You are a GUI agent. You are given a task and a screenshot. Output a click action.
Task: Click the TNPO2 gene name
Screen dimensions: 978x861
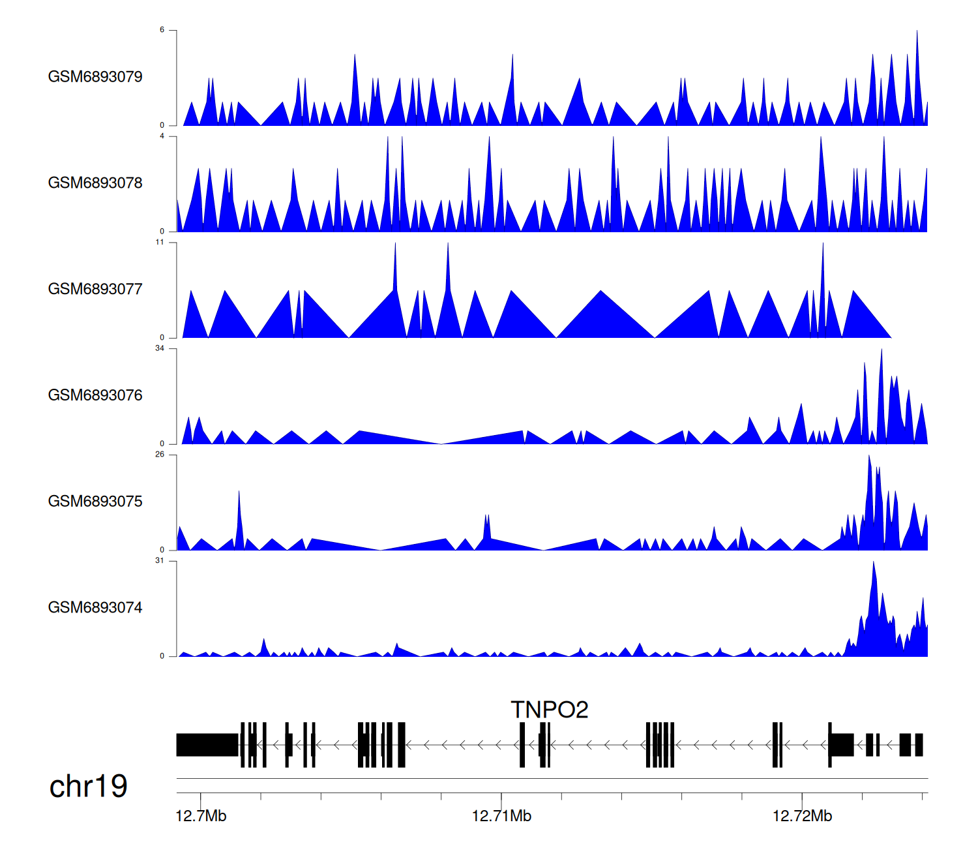tap(549, 710)
